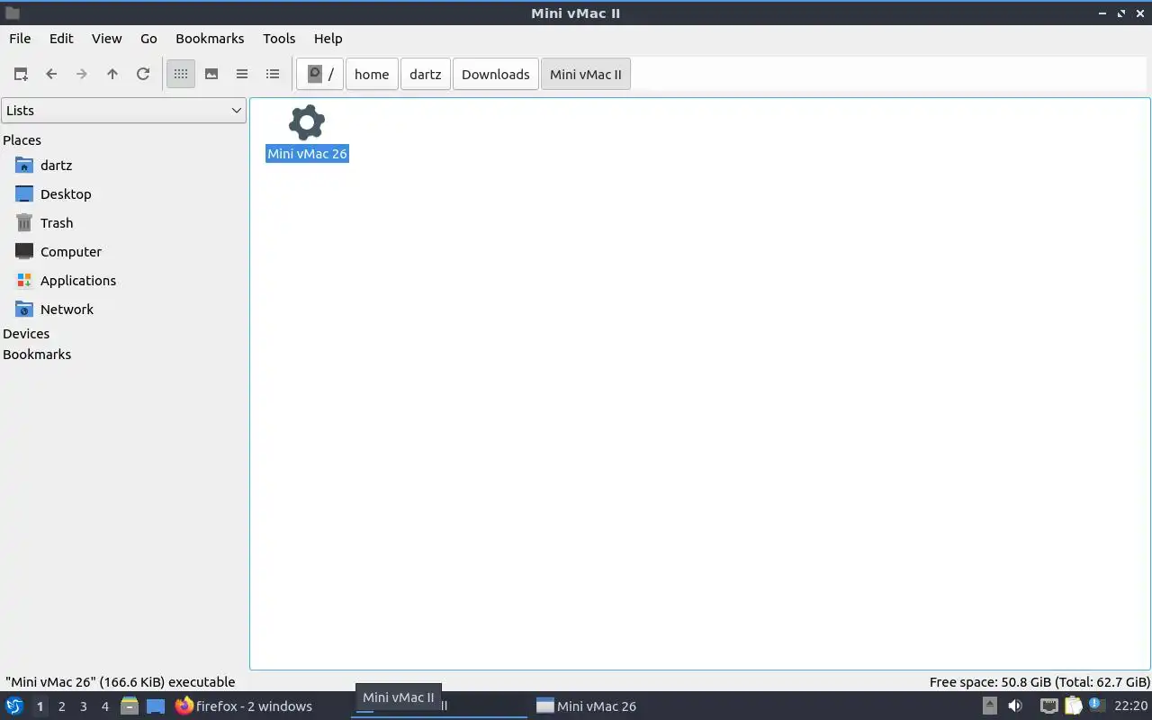Image resolution: width=1152 pixels, height=720 pixels.
Task: Go back to the previous folder
Action: point(51,74)
